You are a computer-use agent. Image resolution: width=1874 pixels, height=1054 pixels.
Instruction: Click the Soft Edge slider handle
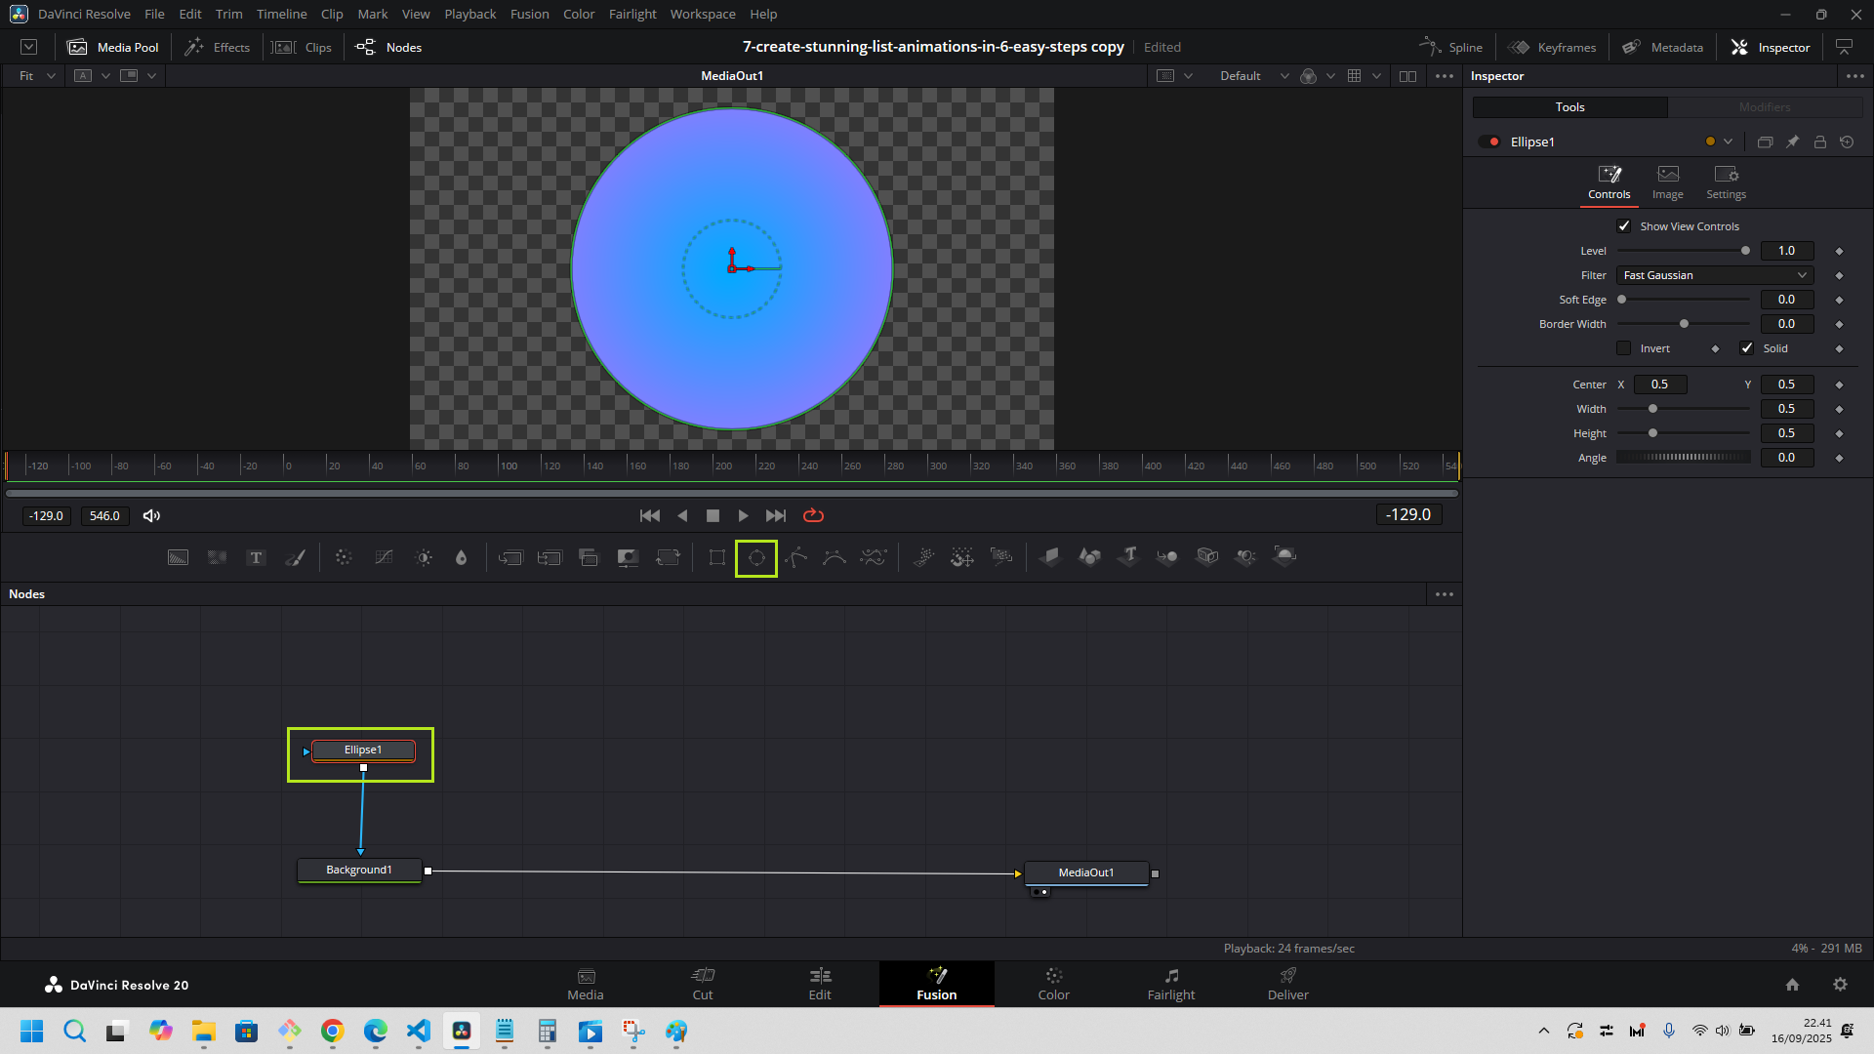click(x=1622, y=300)
